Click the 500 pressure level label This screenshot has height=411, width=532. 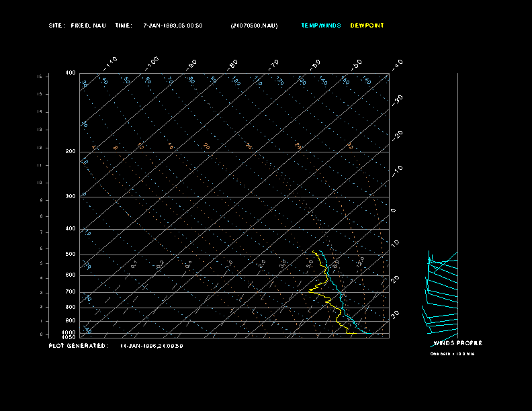coord(71,255)
